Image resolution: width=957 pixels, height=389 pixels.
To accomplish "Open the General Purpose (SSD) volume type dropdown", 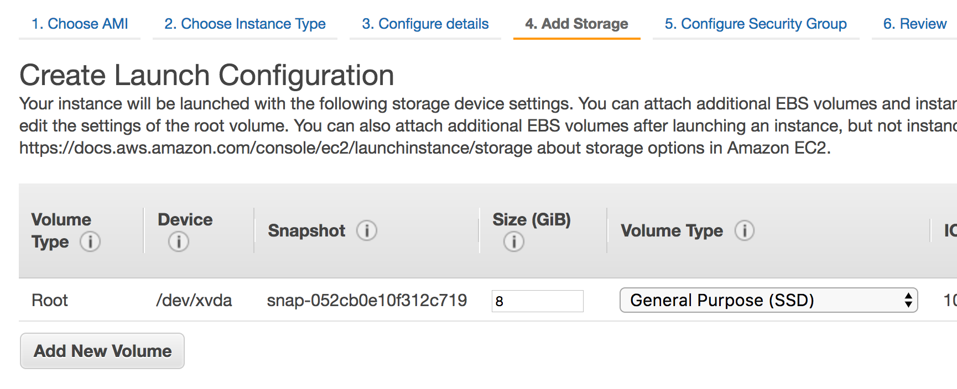I will pyautogui.click(x=768, y=300).
